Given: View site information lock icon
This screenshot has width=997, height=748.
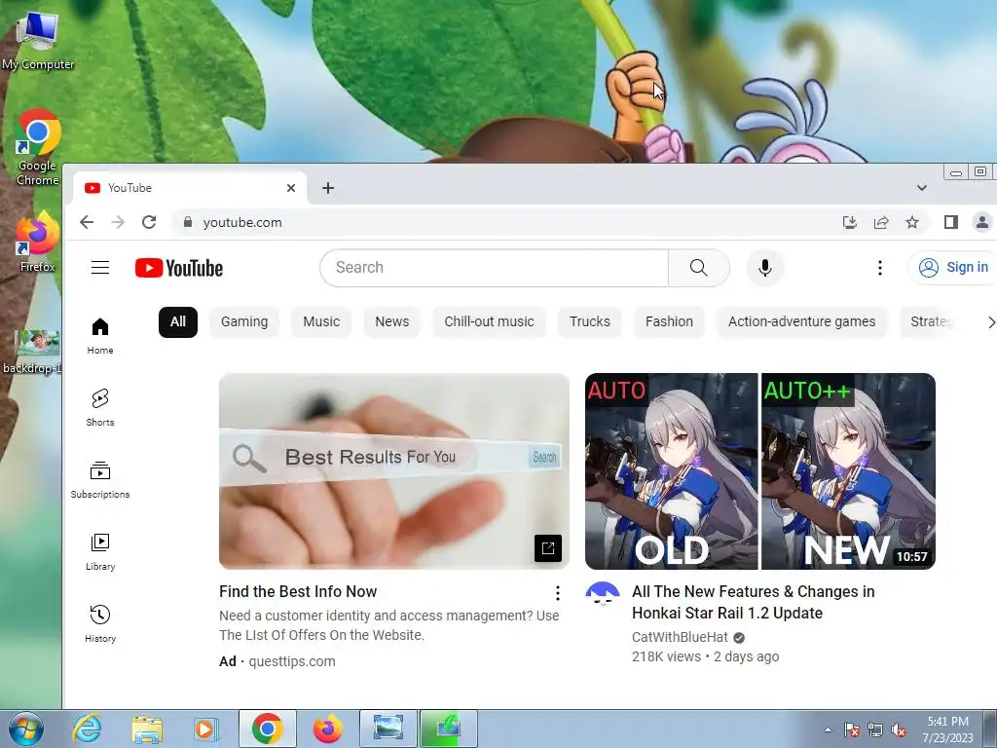Looking at the screenshot, I should (x=188, y=222).
